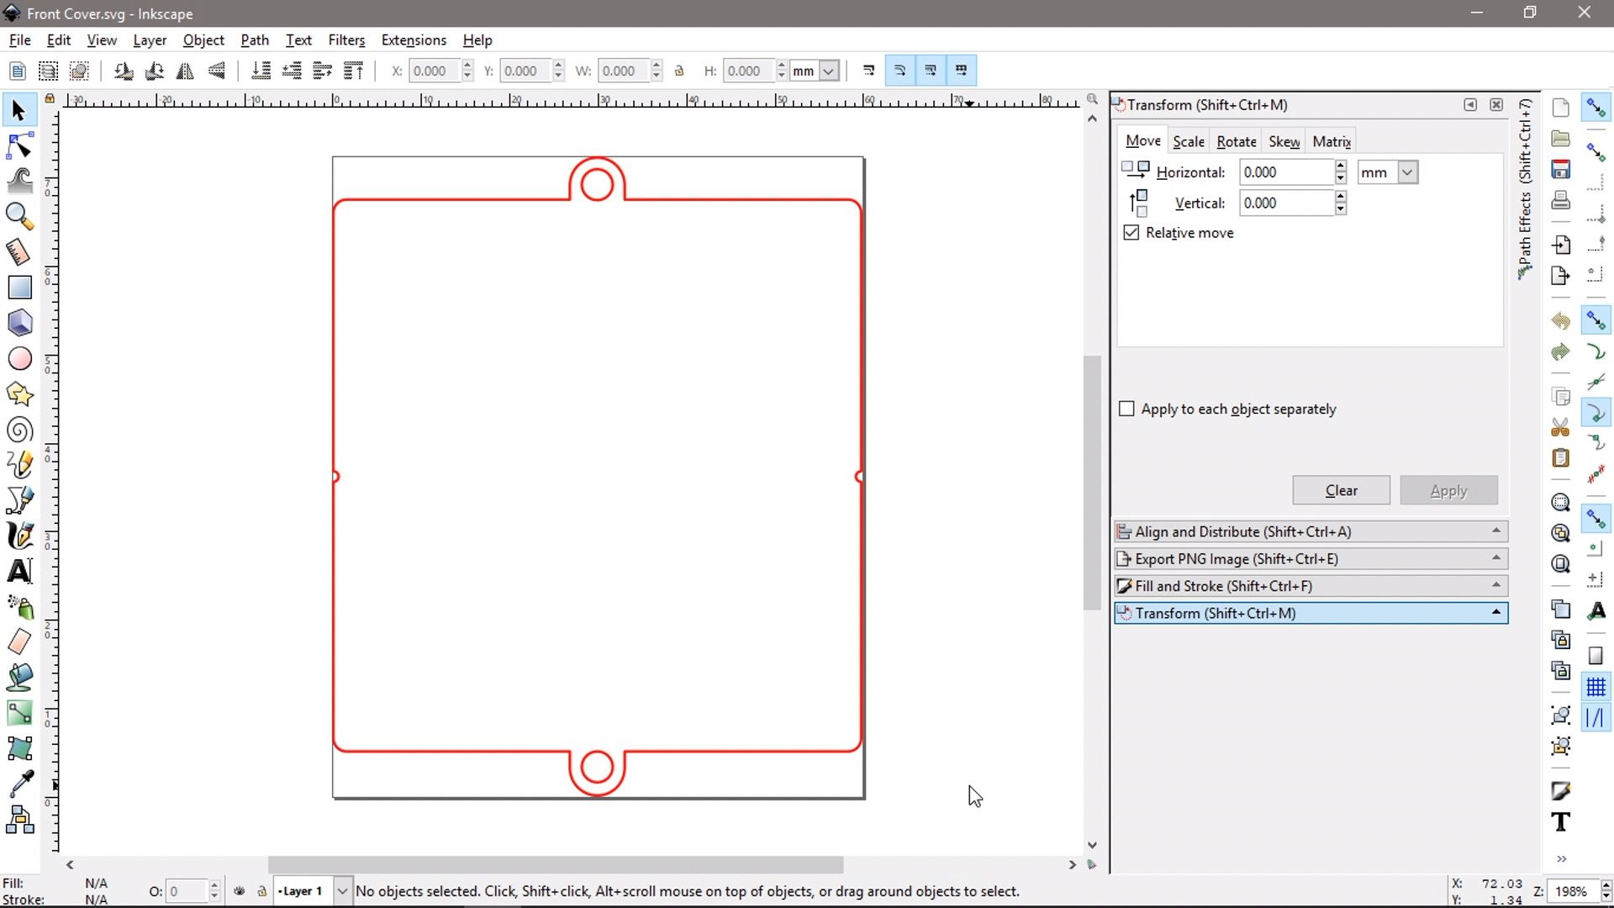Switch to the Scale tab

[1188, 140]
